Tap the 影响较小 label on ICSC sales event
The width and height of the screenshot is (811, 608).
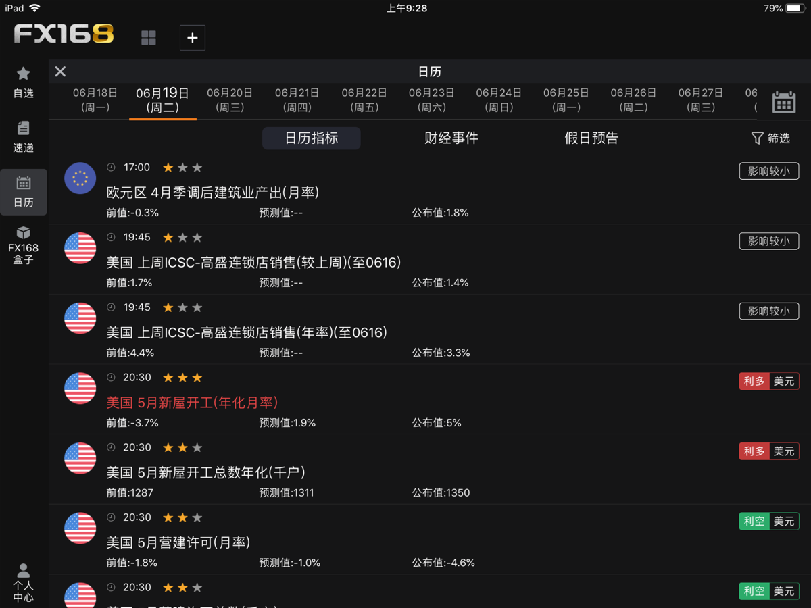769,241
